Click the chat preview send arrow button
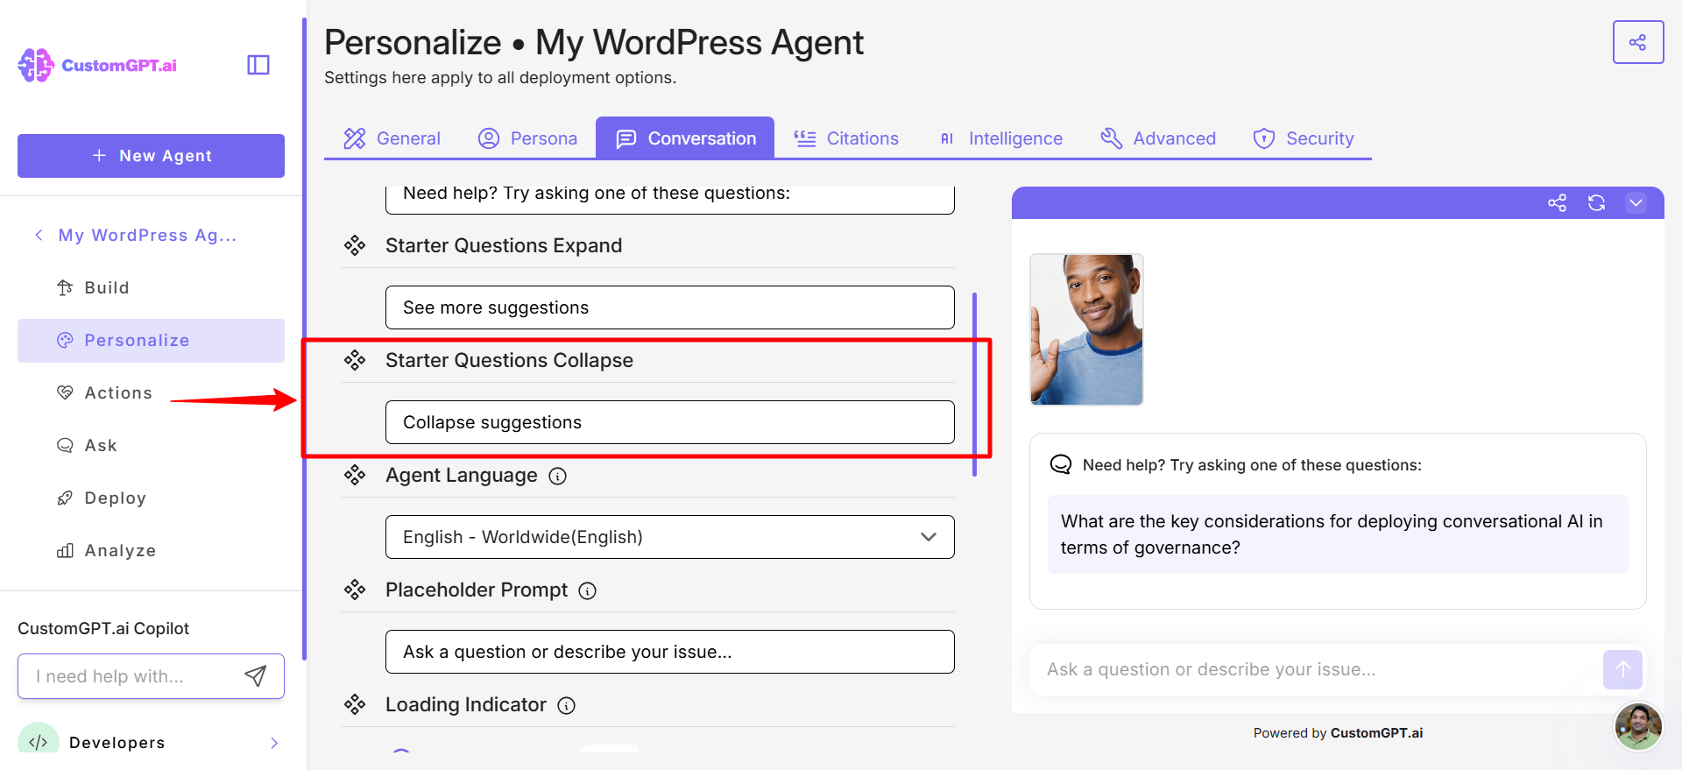The image size is (1682, 770). [1622, 670]
